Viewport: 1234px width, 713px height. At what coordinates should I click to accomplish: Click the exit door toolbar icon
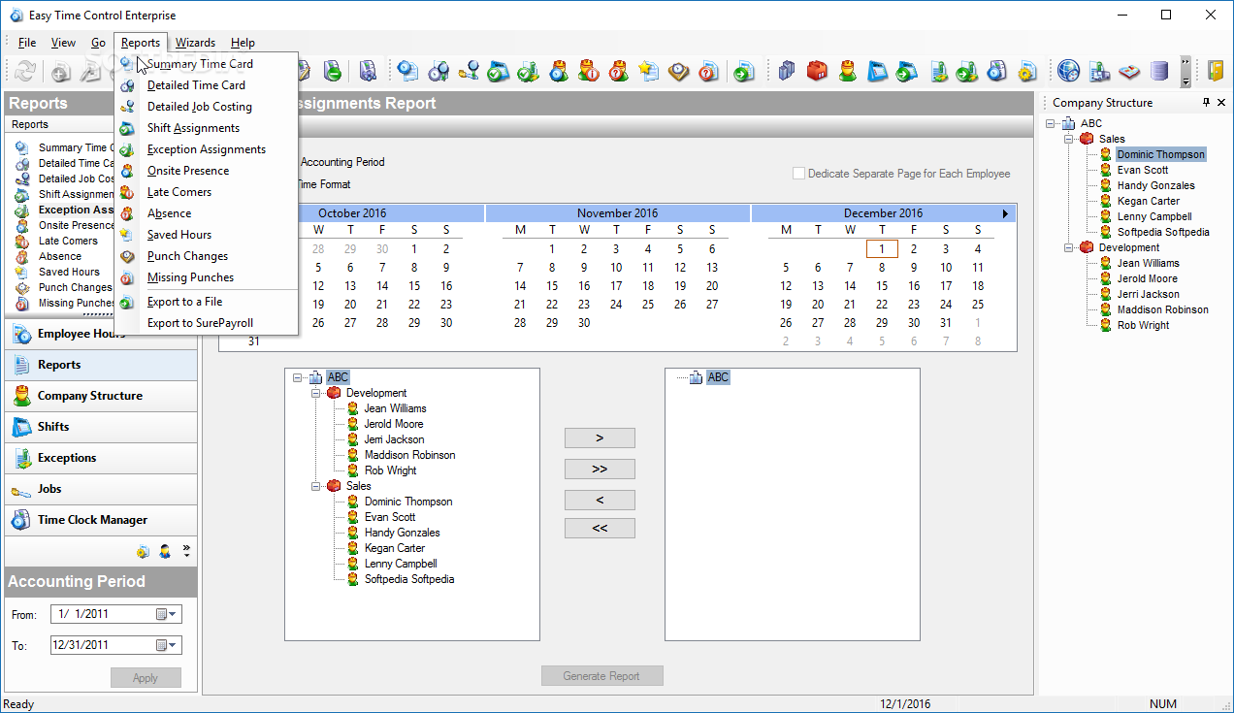(1216, 71)
